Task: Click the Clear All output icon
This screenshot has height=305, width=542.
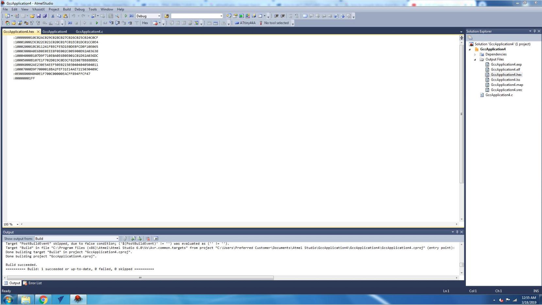Action: [148, 239]
